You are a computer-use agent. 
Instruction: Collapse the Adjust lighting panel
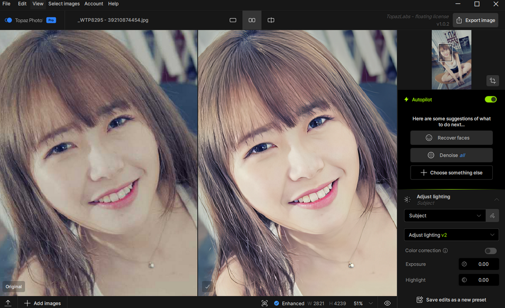pyautogui.click(x=496, y=199)
